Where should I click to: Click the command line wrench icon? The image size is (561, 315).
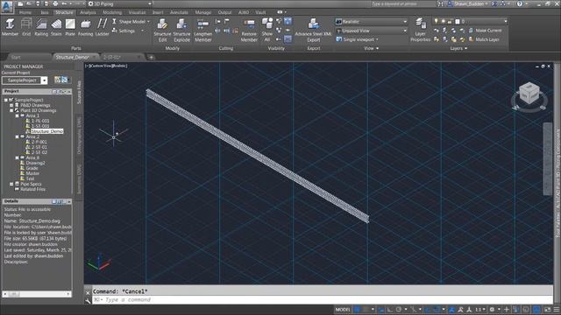point(88,300)
